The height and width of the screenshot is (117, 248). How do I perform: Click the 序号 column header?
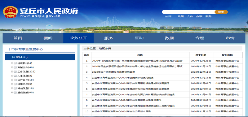(x=87, y=55)
